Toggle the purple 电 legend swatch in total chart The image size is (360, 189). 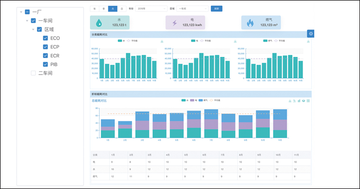tap(192, 100)
